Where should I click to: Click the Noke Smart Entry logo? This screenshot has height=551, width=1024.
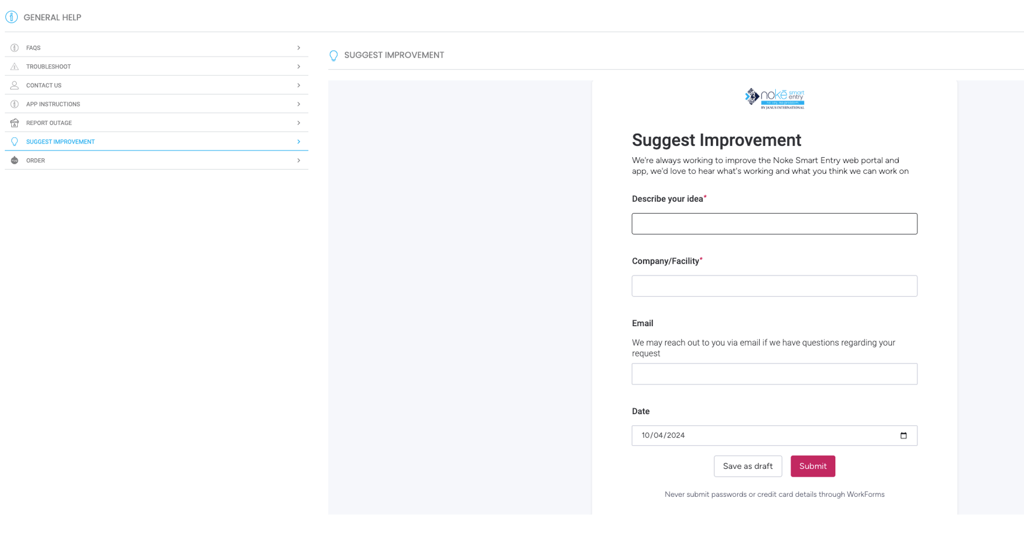(x=775, y=99)
